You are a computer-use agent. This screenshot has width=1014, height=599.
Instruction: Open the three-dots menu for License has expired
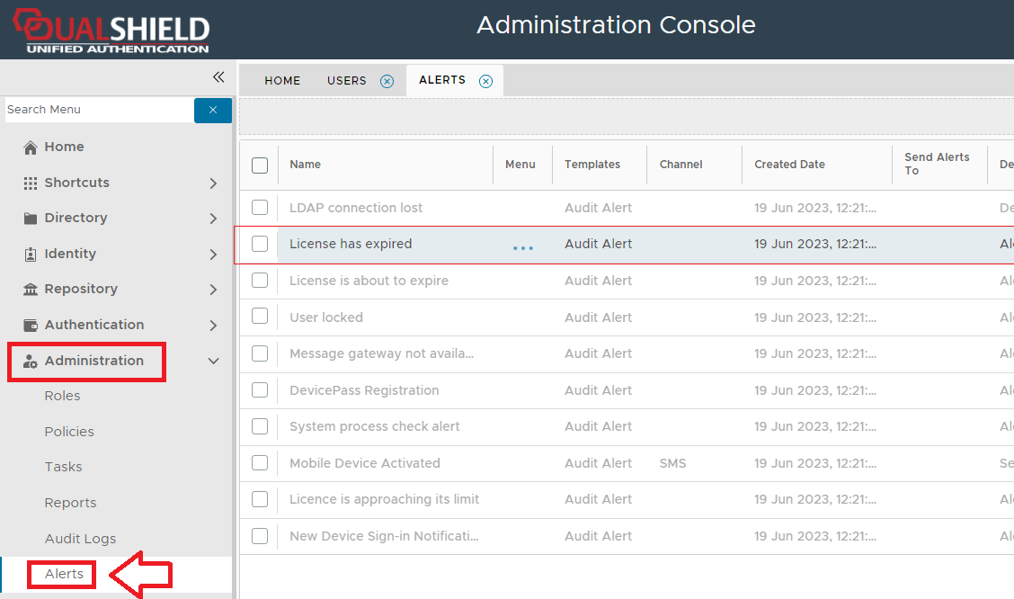tap(522, 248)
